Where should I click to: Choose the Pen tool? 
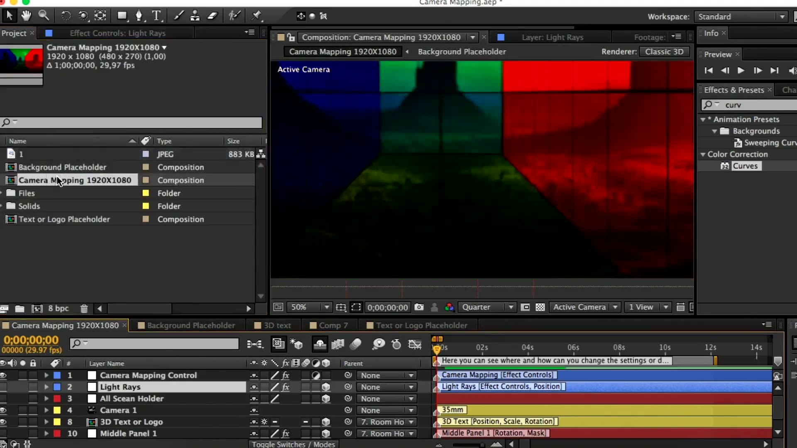pyautogui.click(x=139, y=16)
